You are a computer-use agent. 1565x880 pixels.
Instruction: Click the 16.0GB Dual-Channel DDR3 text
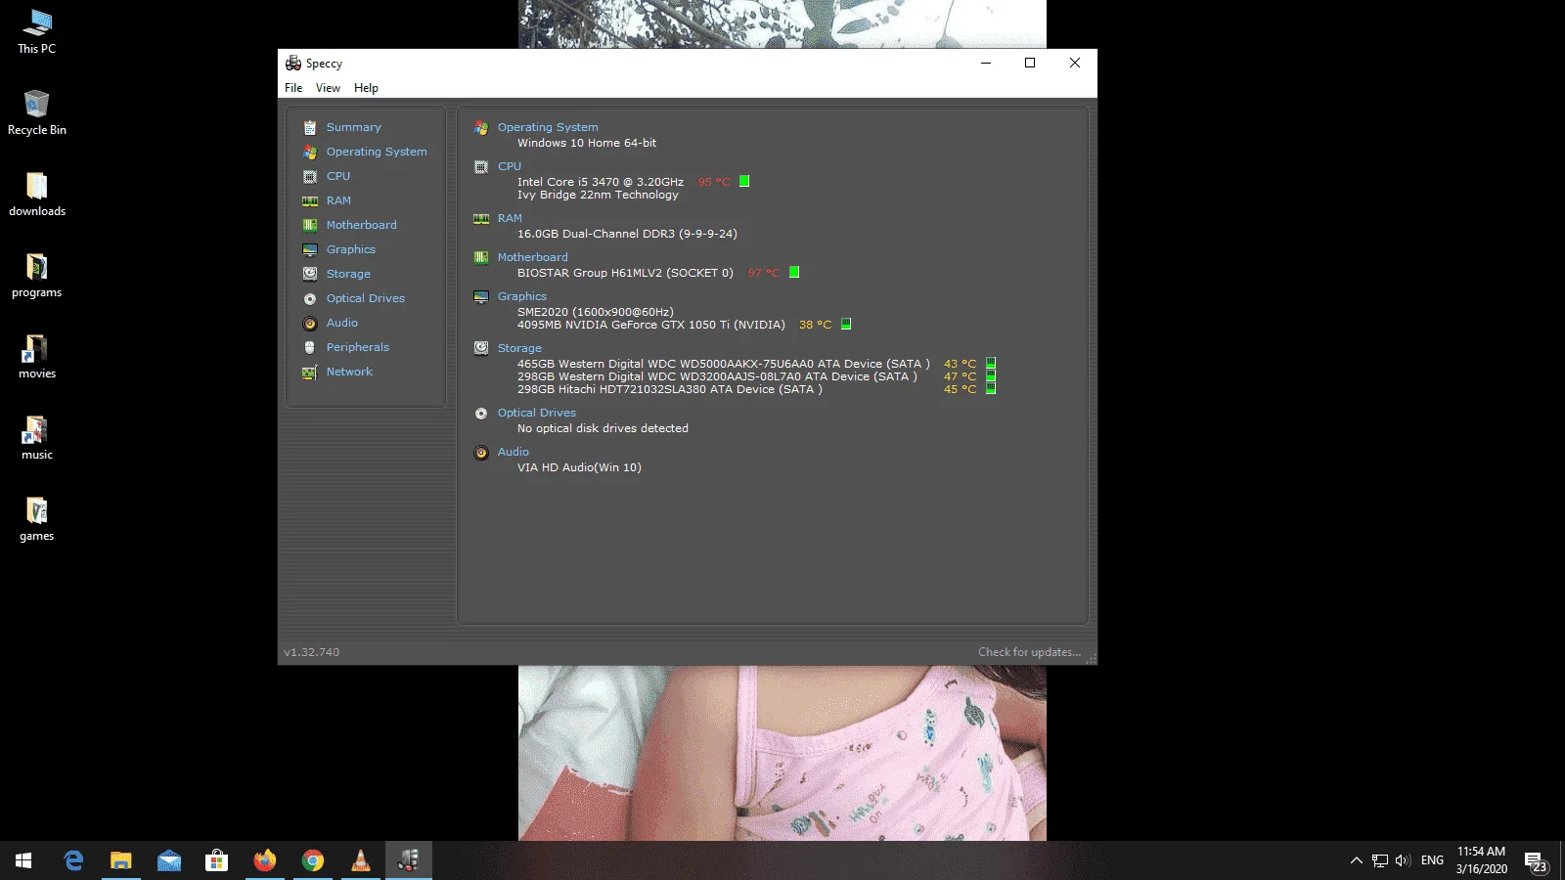(x=627, y=234)
